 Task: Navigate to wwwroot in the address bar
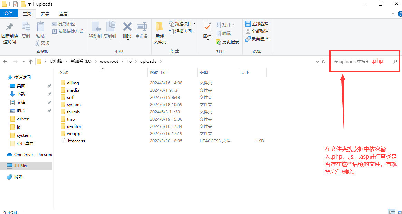(108, 61)
